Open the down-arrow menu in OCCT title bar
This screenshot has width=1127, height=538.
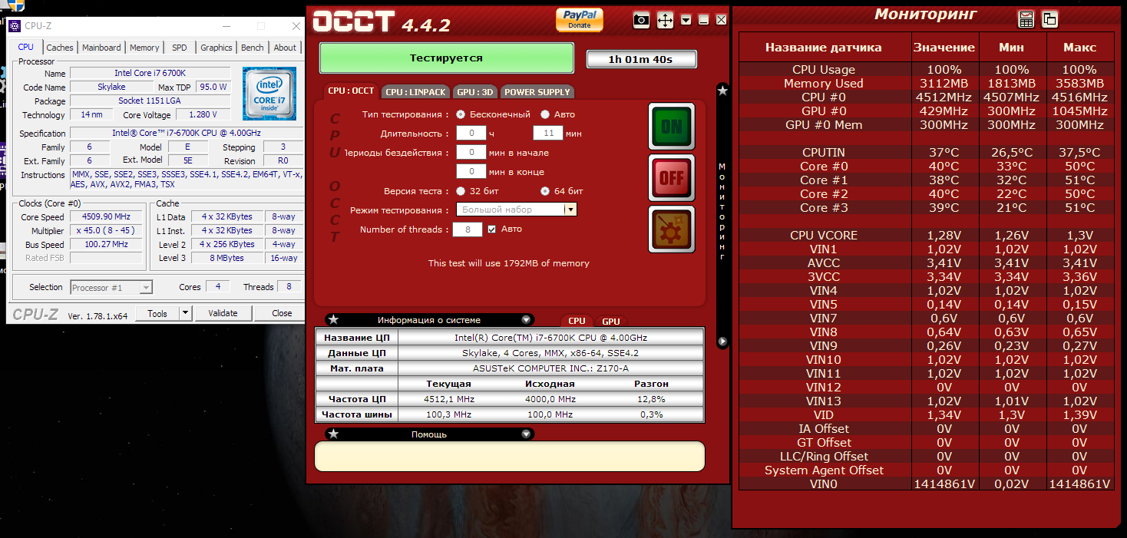(x=686, y=20)
